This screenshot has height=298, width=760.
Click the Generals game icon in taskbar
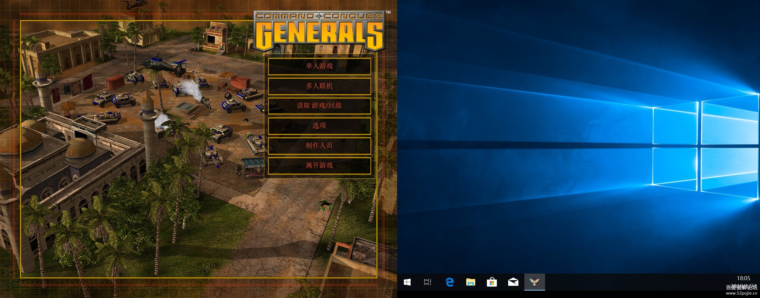point(534,282)
